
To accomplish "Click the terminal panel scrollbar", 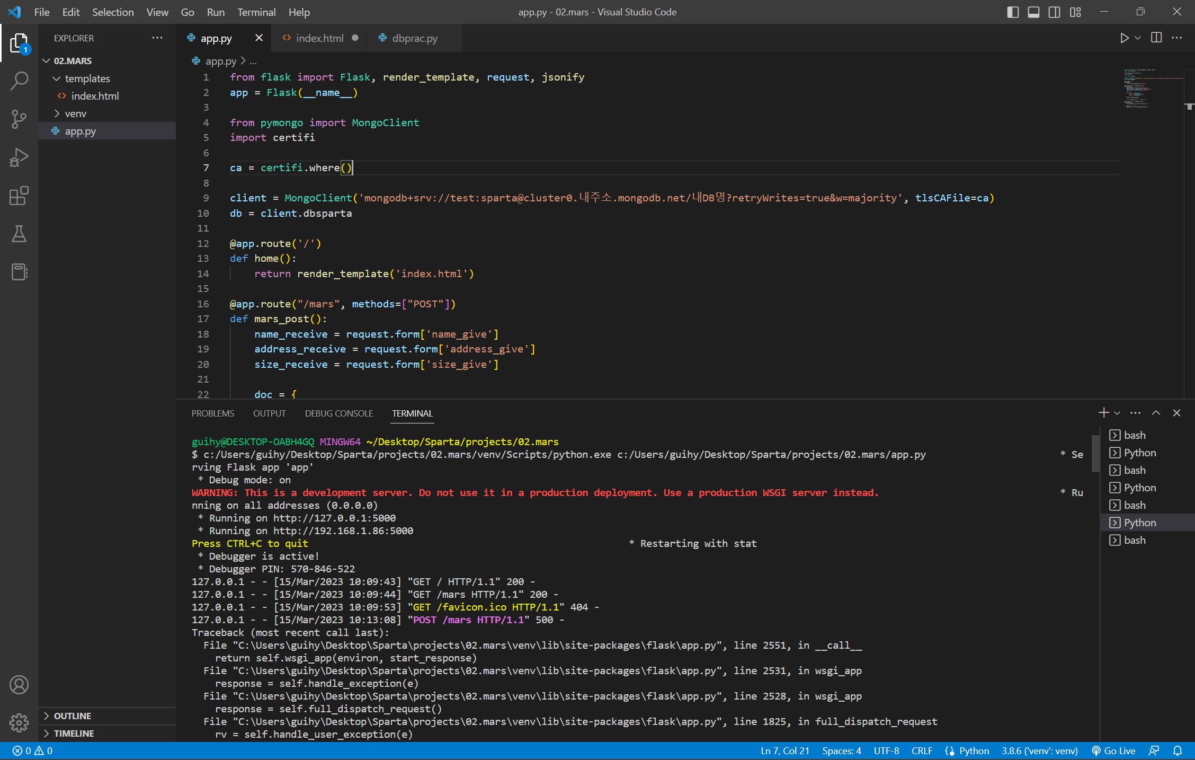I will tap(1095, 454).
